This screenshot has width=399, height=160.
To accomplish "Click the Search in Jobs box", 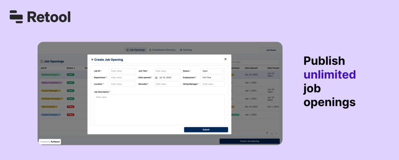I will point(255,62).
